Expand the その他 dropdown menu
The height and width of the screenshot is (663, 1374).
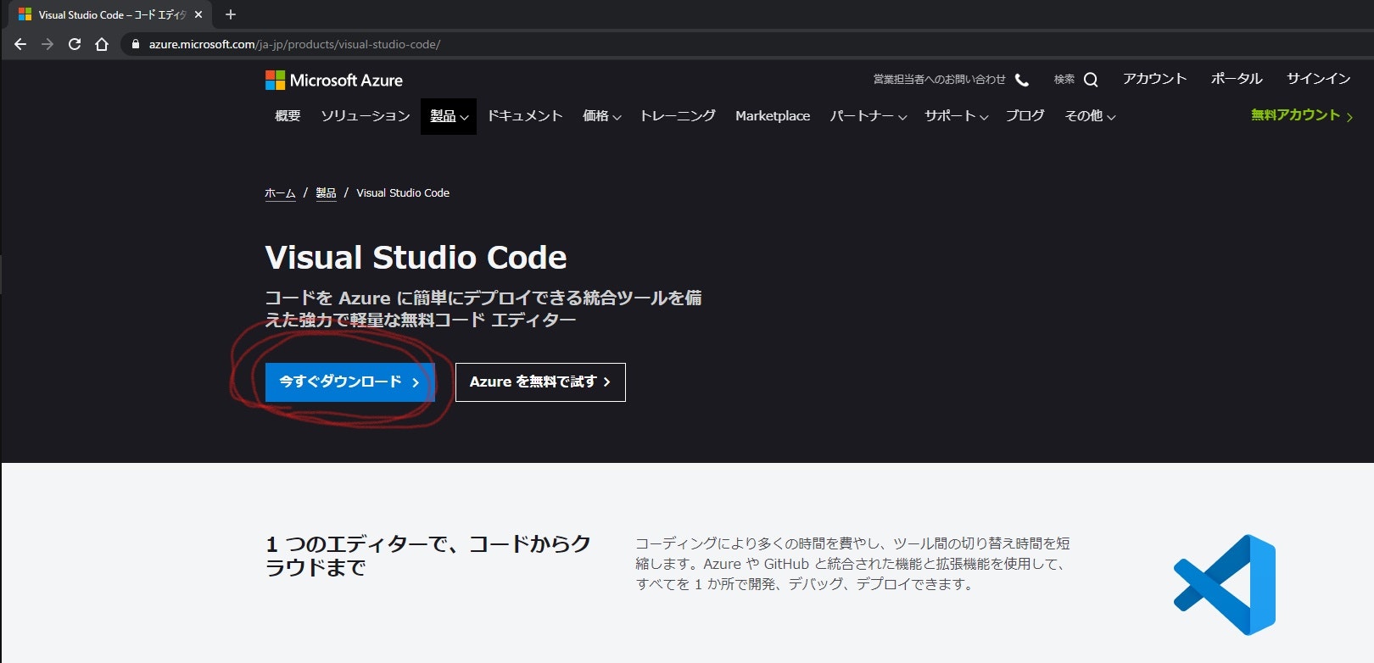(x=1090, y=116)
